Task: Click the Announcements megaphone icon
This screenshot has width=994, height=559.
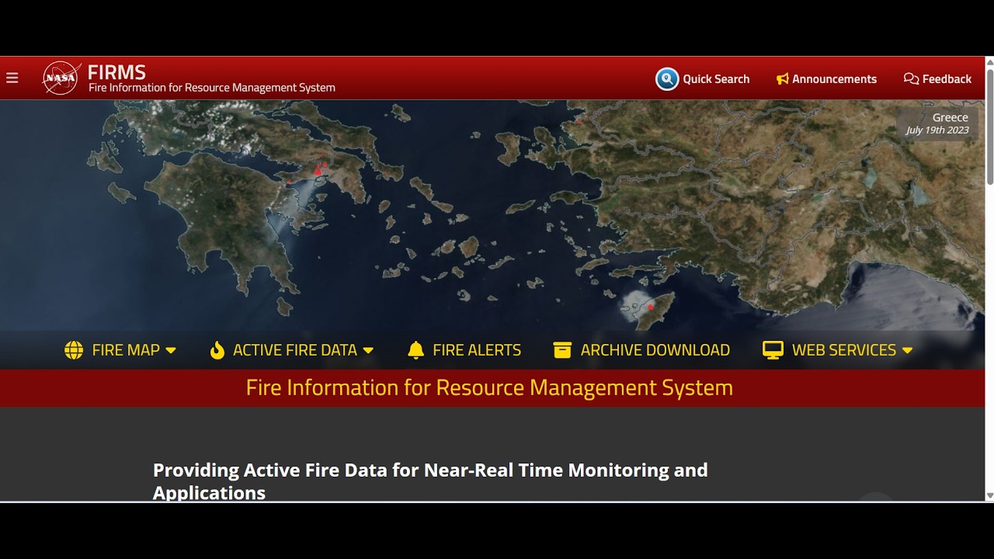Action: 783,78
